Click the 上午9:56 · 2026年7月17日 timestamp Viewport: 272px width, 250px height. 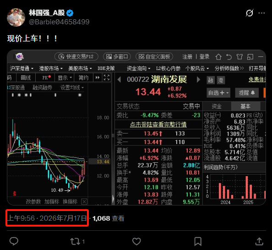[x=47, y=218]
